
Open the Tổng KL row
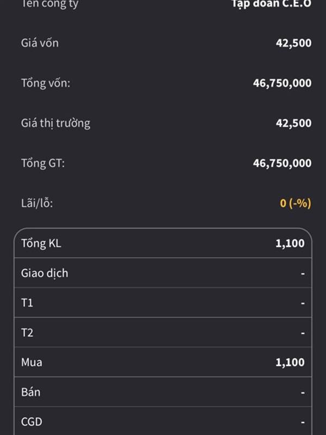[x=163, y=243]
